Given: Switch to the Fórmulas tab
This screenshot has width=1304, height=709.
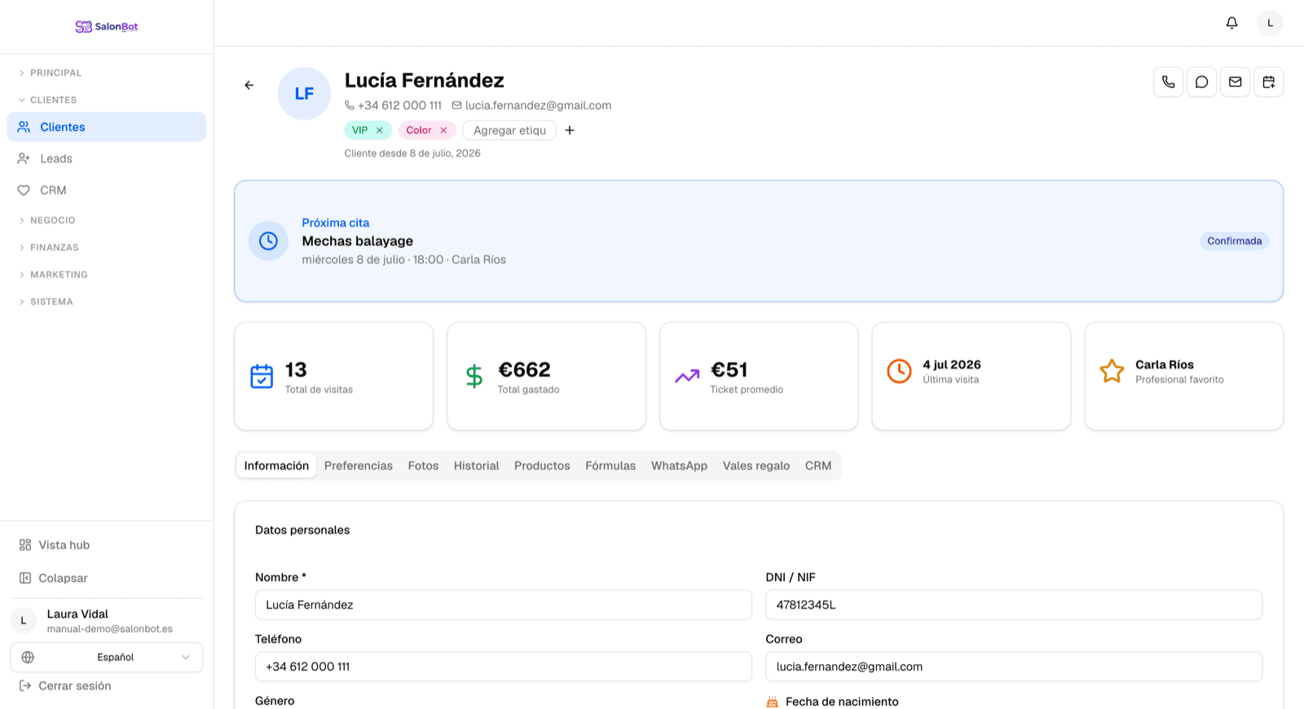Looking at the screenshot, I should click(x=610, y=466).
